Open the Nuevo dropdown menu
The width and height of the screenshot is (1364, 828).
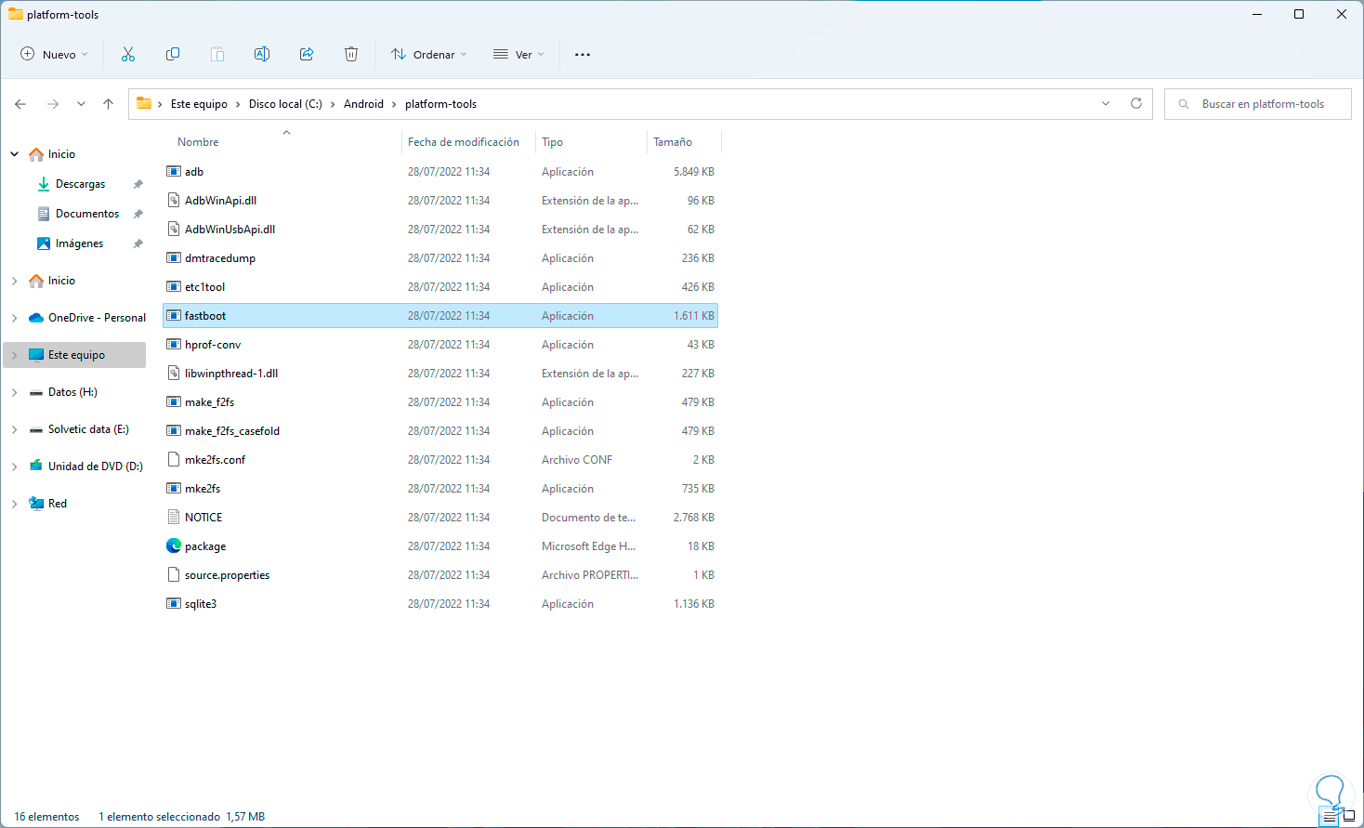tap(55, 55)
